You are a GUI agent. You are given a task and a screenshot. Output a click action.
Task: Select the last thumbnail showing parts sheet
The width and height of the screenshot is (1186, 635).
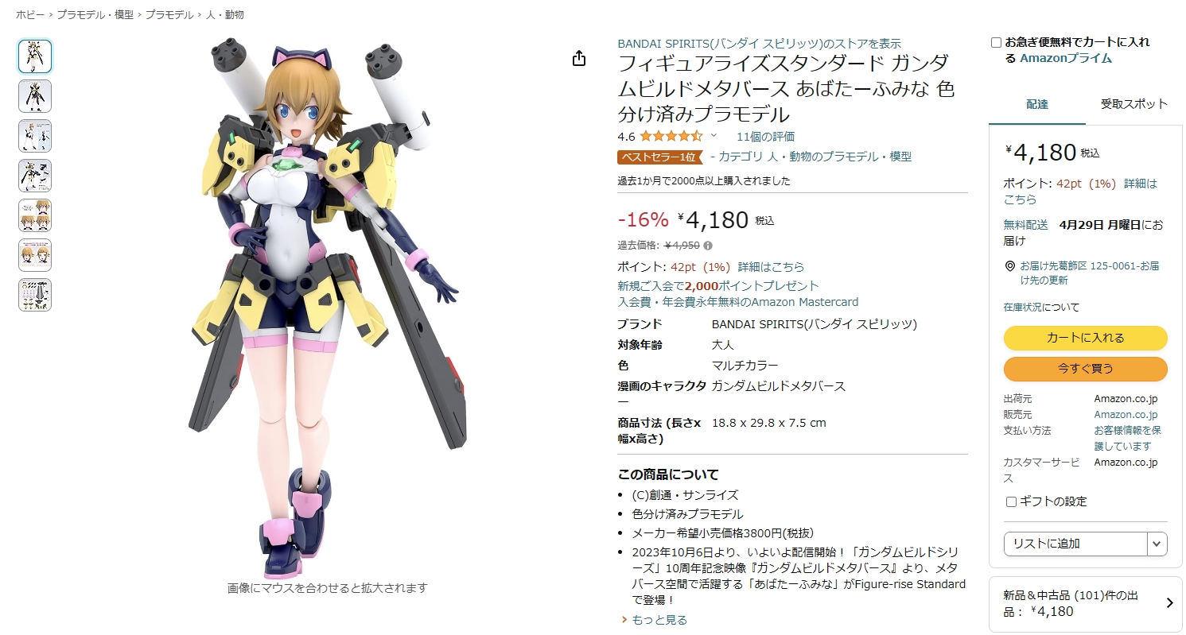[x=35, y=295]
